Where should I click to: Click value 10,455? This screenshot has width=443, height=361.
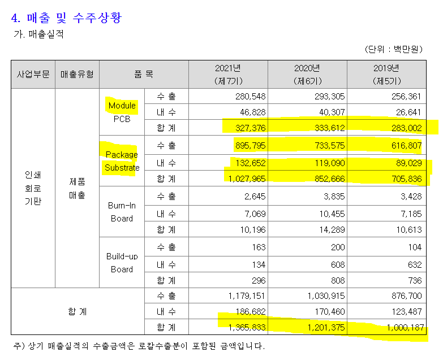click(x=332, y=214)
